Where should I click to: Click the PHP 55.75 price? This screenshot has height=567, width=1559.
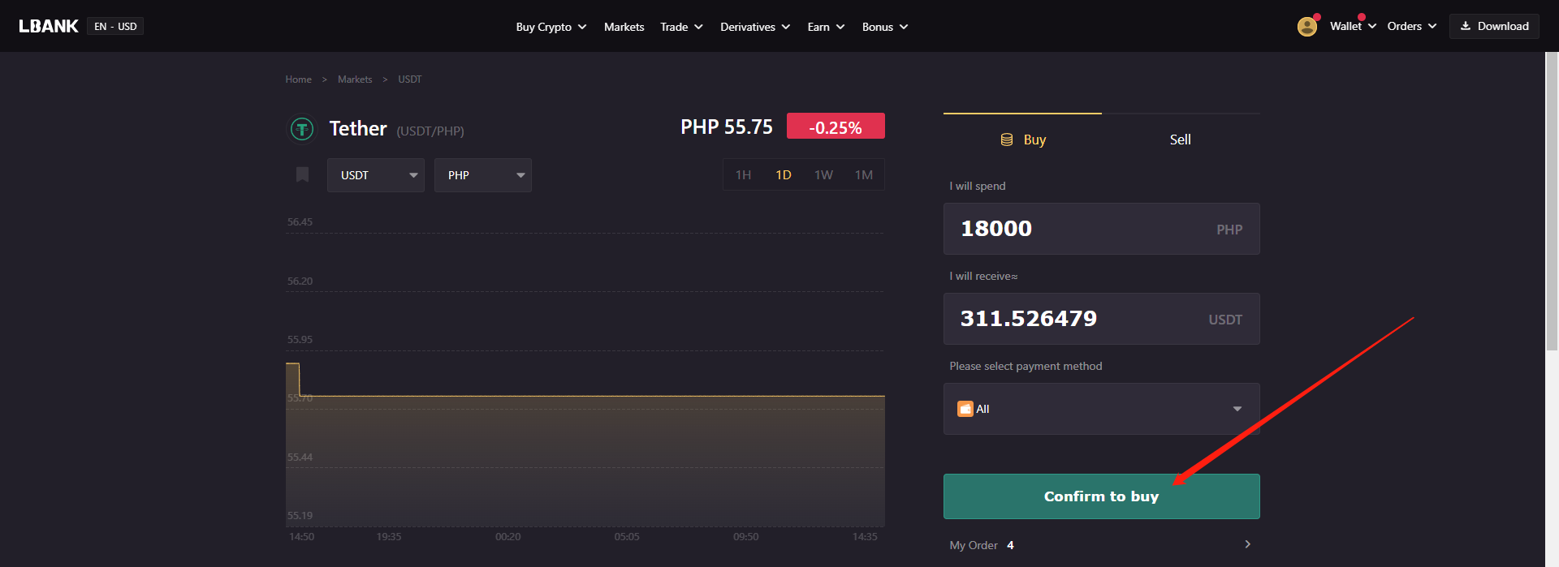click(x=727, y=127)
